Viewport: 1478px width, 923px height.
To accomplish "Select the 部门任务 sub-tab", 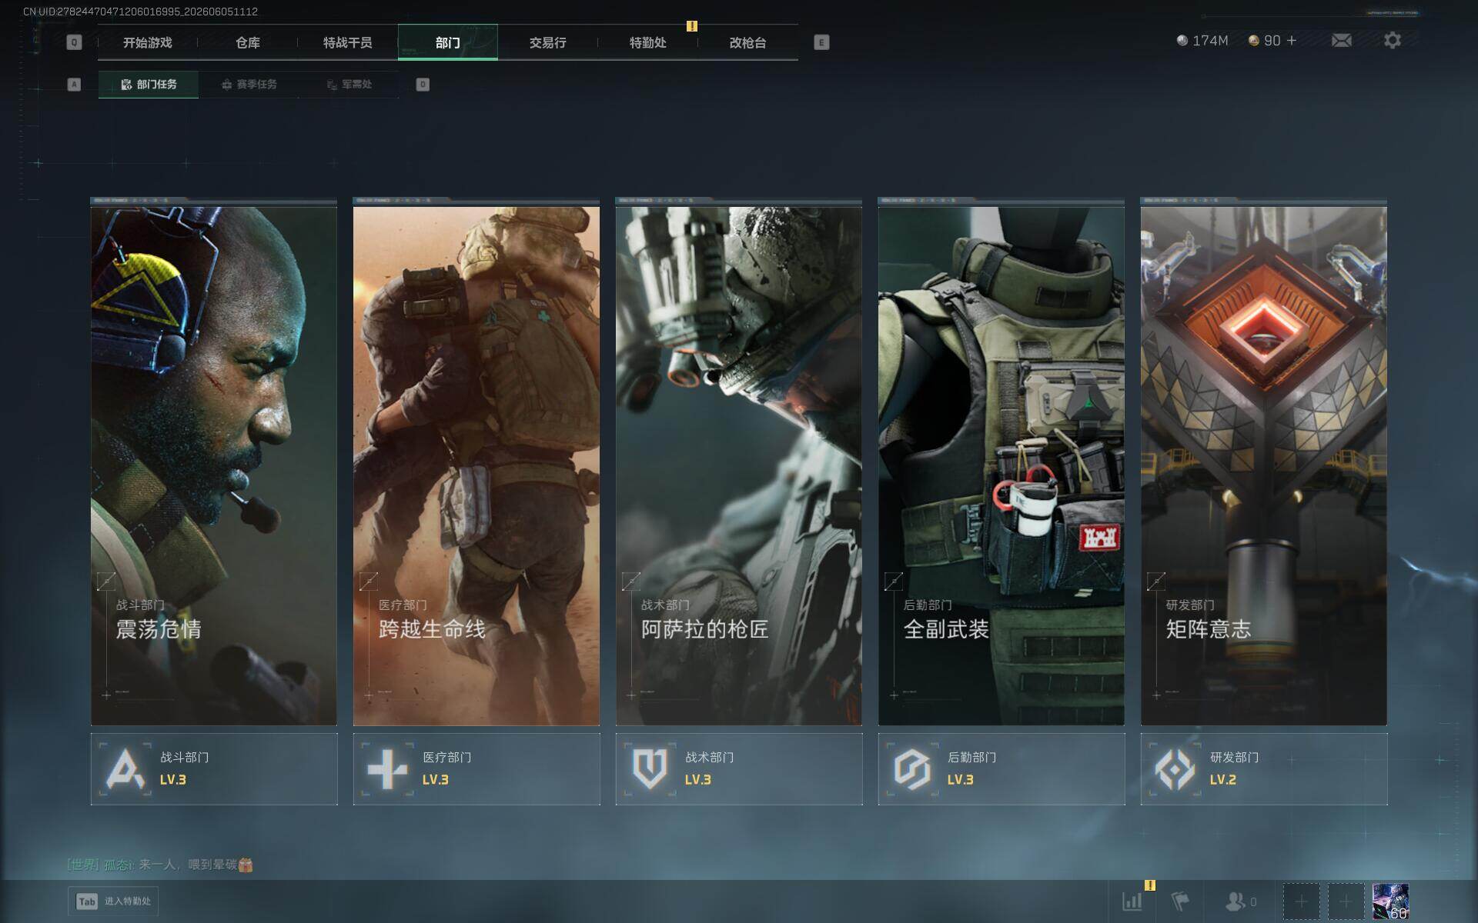I will click(x=149, y=85).
